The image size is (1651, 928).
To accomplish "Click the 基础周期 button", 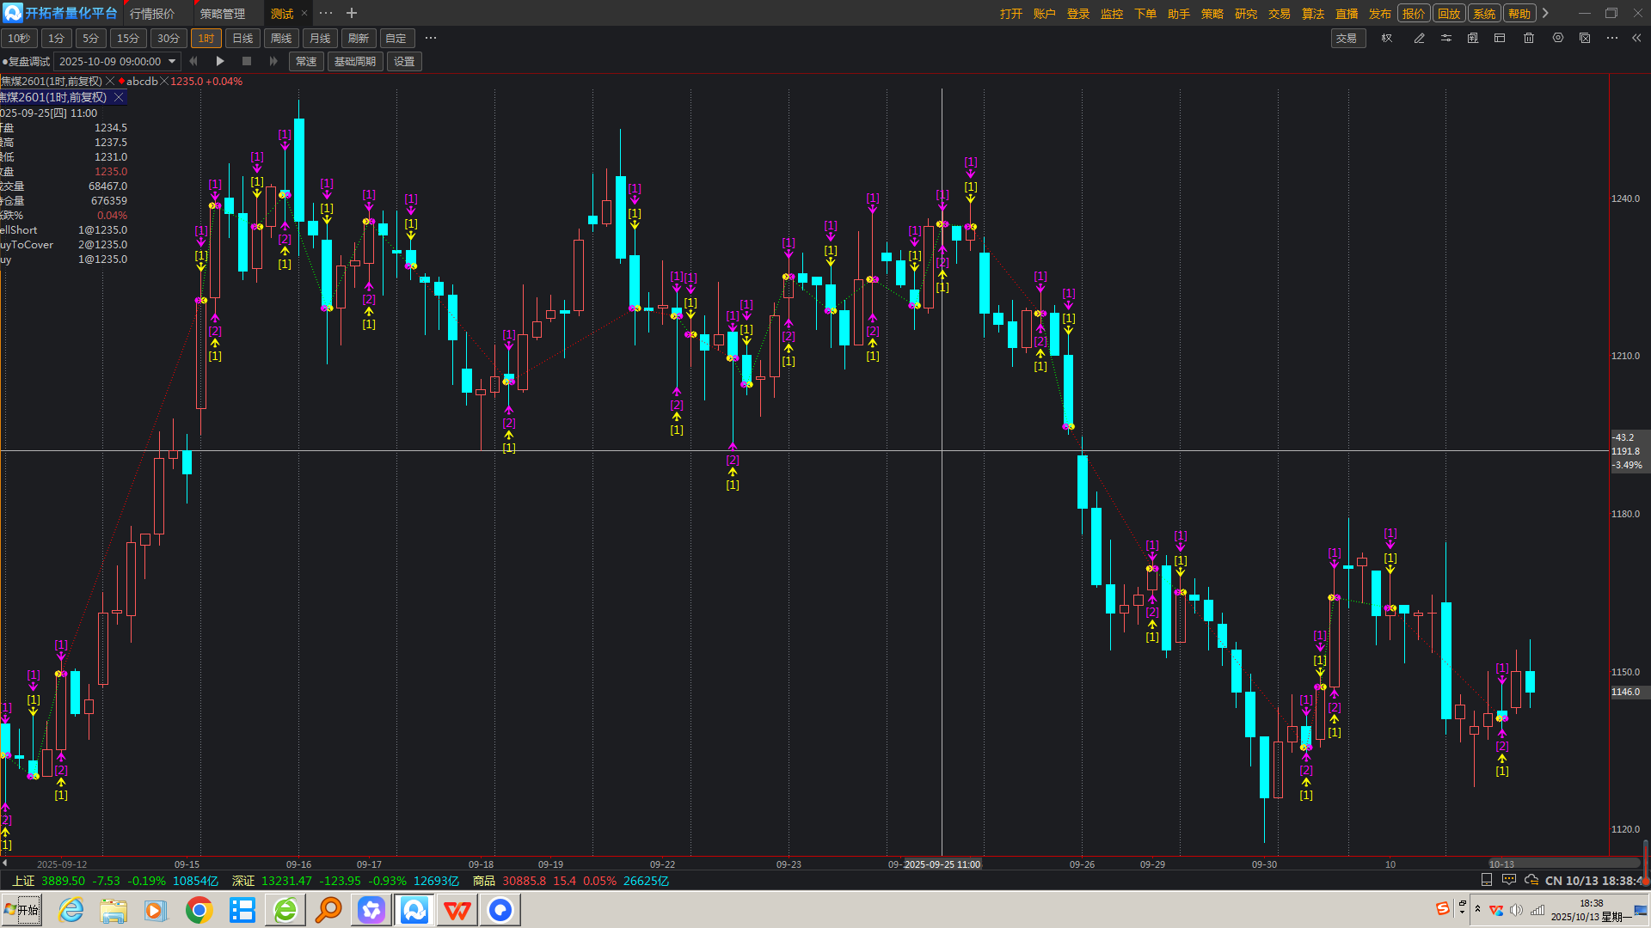I will click(355, 62).
